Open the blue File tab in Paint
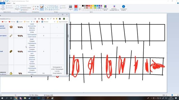Screen dimensions: 179x100 click(x=3, y=3)
